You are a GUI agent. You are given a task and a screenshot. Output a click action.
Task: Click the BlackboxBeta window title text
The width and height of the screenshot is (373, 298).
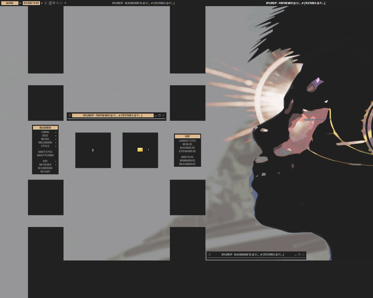point(252,255)
